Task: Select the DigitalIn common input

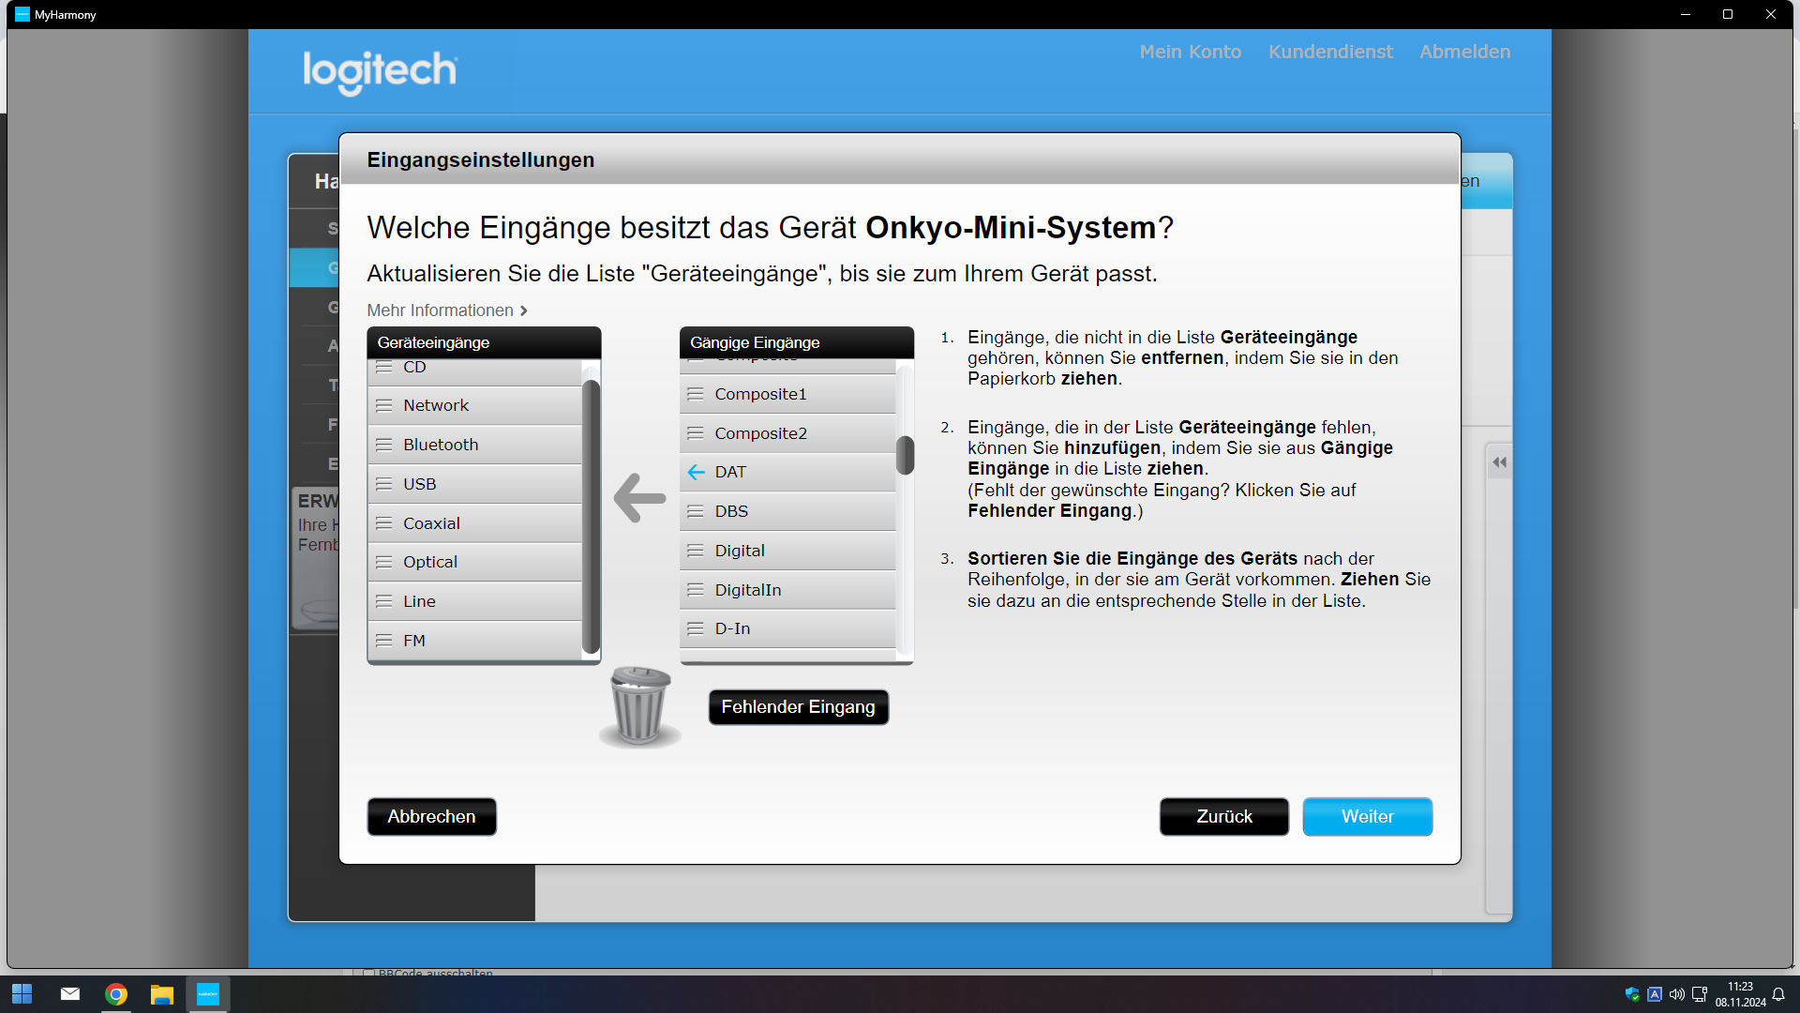Action: 747,590
